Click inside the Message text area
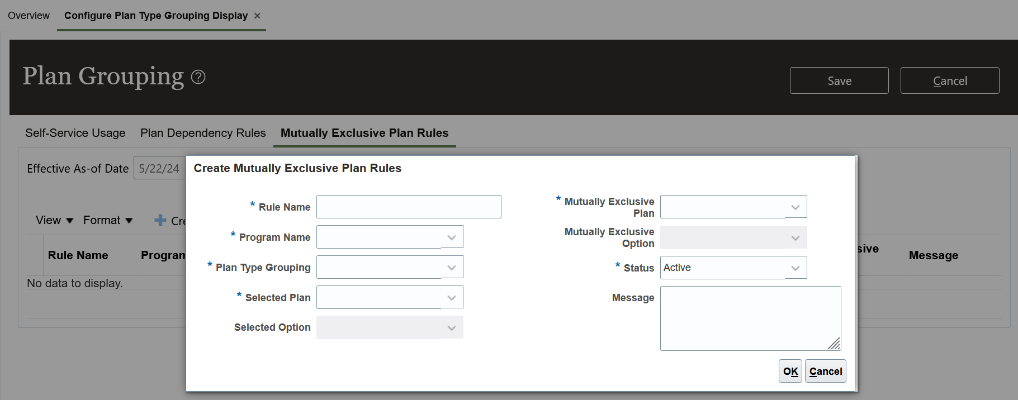1018x400 pixels. [x=750, y=318]
